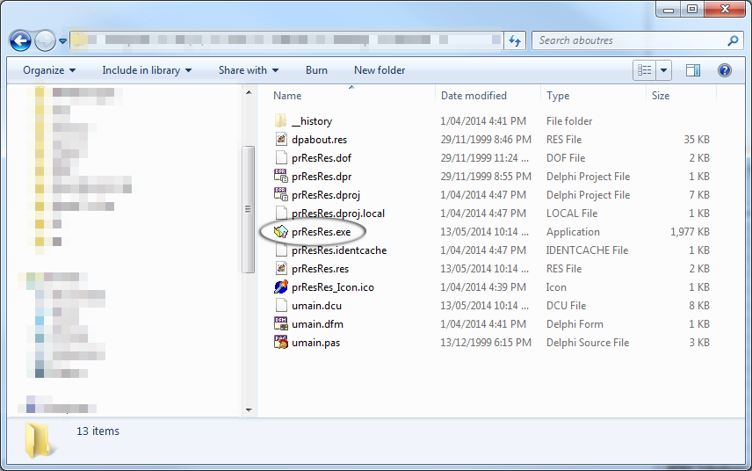Open Help with the question mark icon
The width and height of the screenshot is (752, 471).
click(x=725, y=70)
